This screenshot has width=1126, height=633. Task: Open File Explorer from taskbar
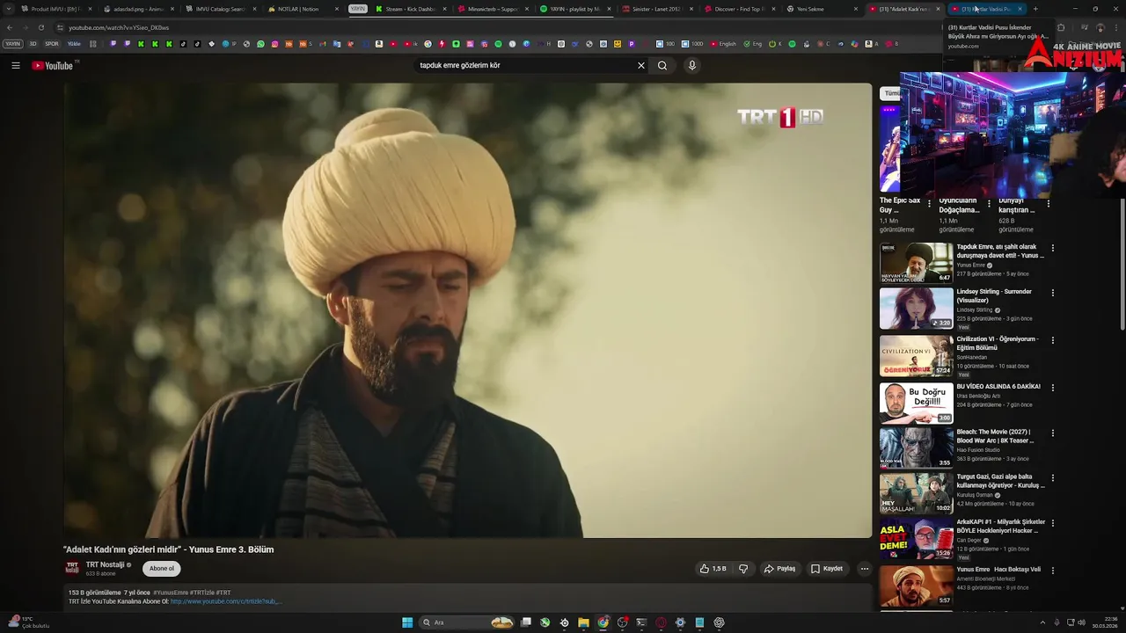pyautogui.click(x=583, y=622)
